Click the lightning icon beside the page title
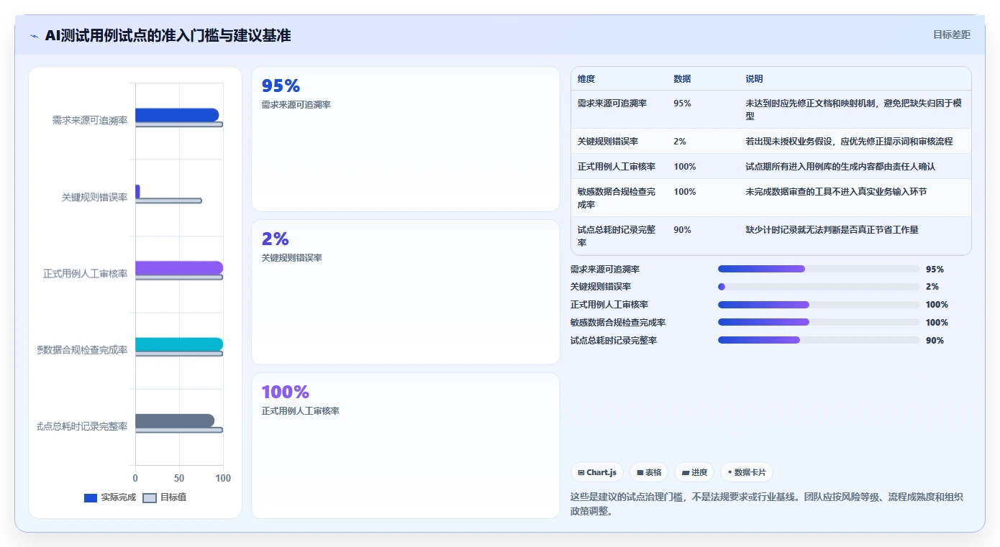This screenshot has height=547, width=1000. (34, 36)
